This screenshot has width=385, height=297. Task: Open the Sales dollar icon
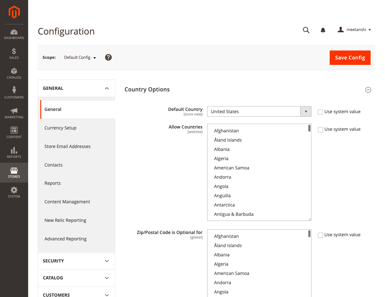tap(14, 51)
